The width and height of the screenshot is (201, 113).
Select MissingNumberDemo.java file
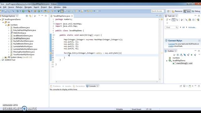(24, 52)
